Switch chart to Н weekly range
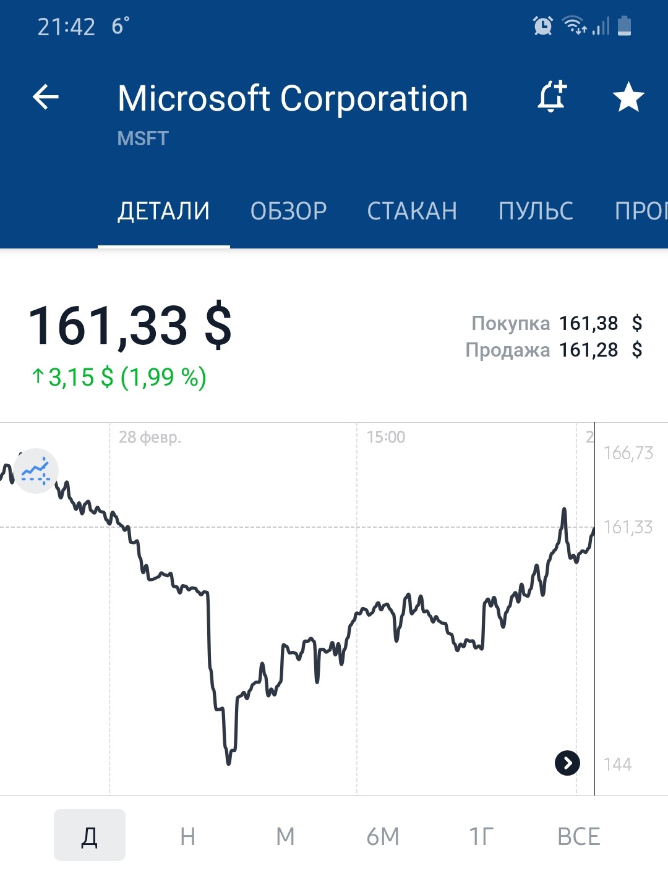The width and height of the screenshot is (668, 890). [x=187, y=836]
